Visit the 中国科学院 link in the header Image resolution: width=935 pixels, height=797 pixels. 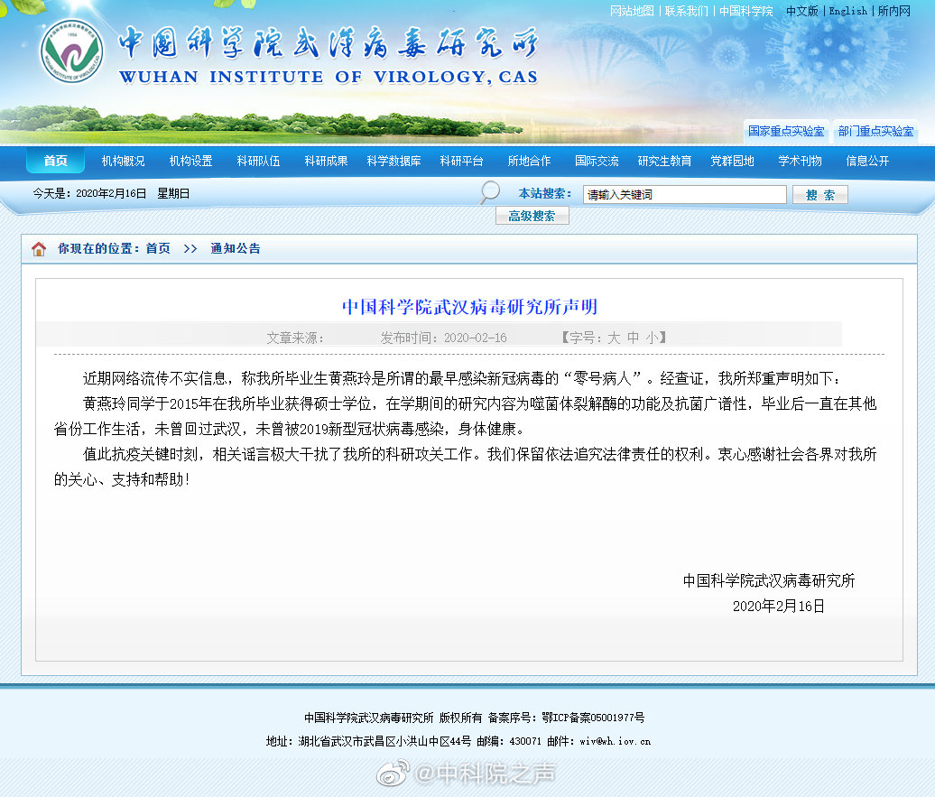(745, 12)
